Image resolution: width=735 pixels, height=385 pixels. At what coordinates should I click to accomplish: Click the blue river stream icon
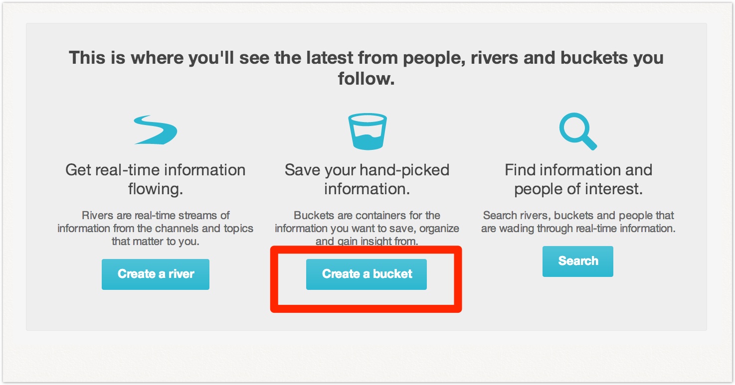tap(155, 130)
